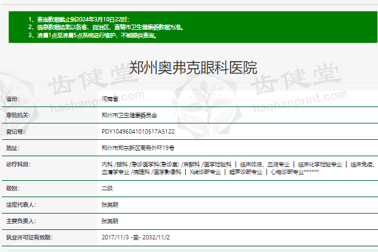Click the 级别 label
The image size is (378, 252).
tap(13, 188)
